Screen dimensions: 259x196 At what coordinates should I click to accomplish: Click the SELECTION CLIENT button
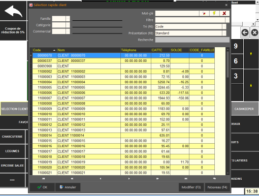pyautogui.click(x=14, y=109)
